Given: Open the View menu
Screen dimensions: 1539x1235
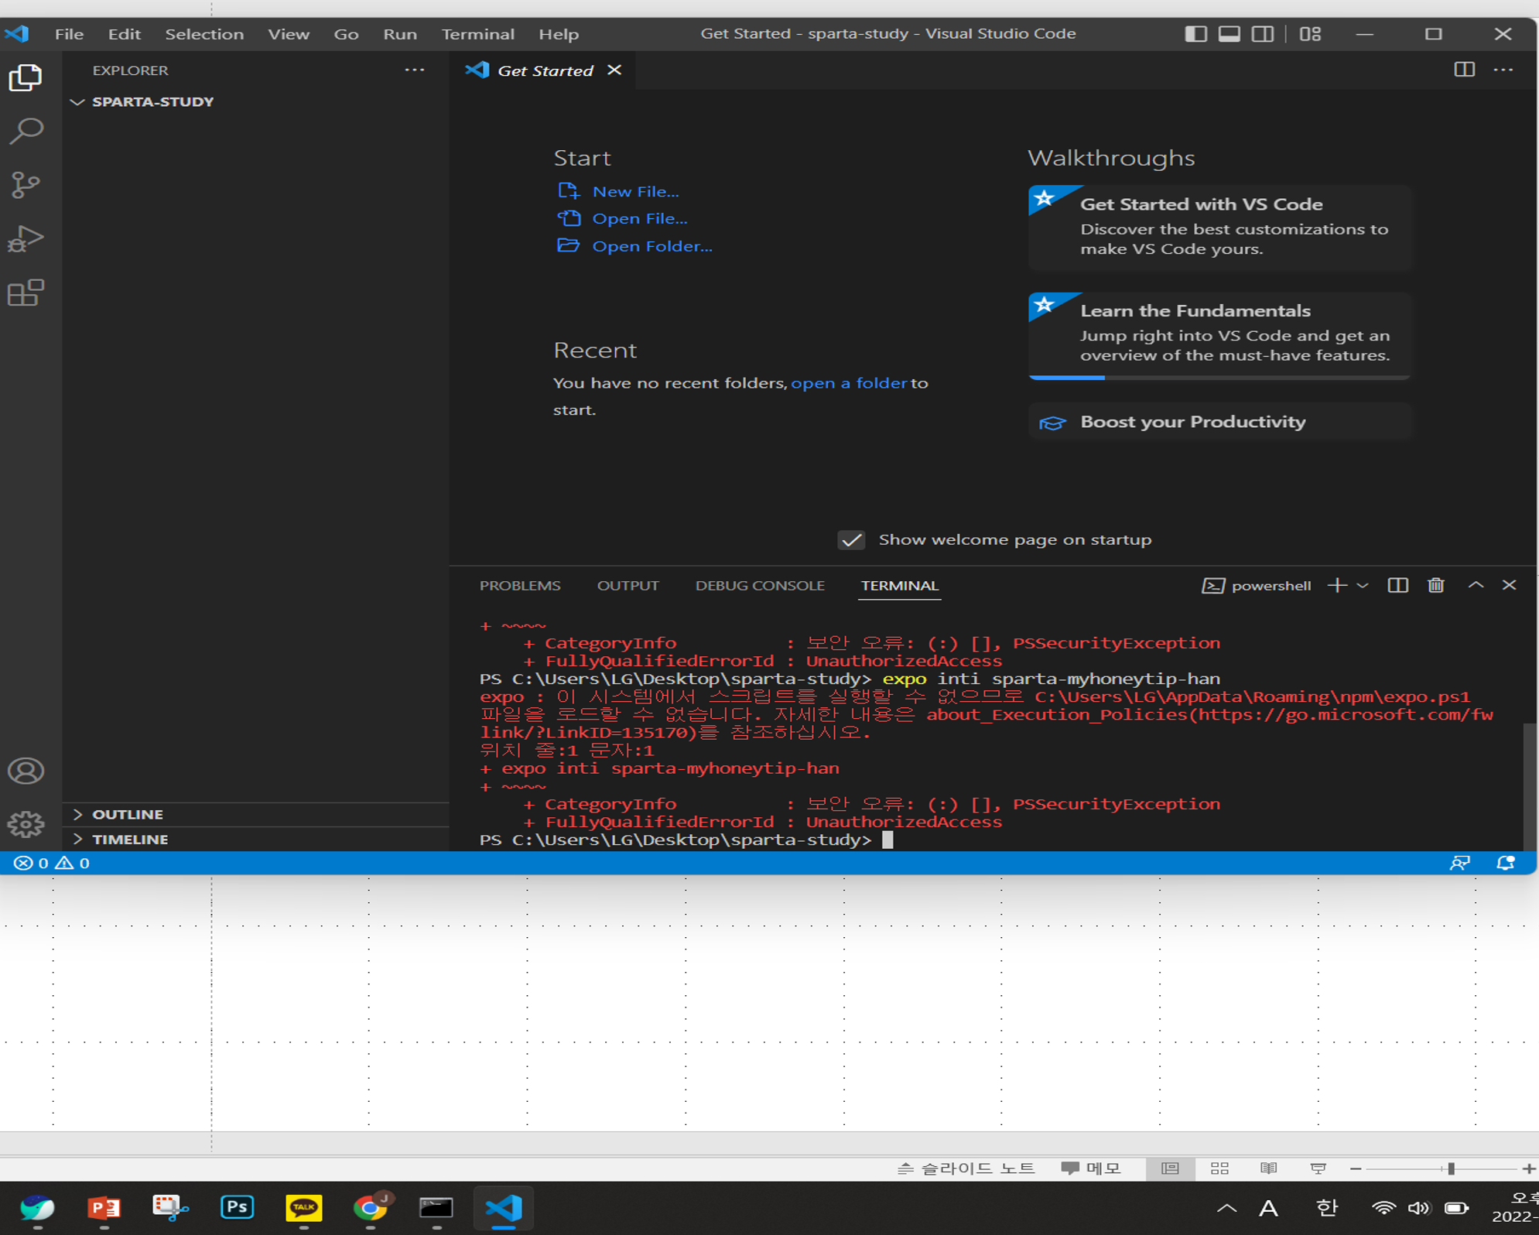Looking at the screenshot, I should (289, 34).
